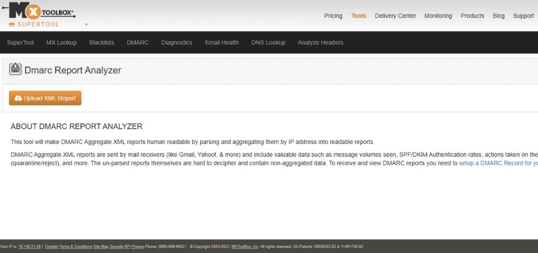Click the SUPERTOOL label under the logo
The height and width of the screenshot is (253, 538).
pyautogui.click(x=38, y=24)
